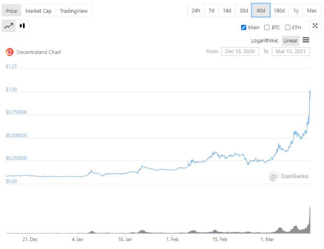Open the chart hamburger menu
Image resolution: width=324 pixels, height=249 pixels.
click(306, 40)
